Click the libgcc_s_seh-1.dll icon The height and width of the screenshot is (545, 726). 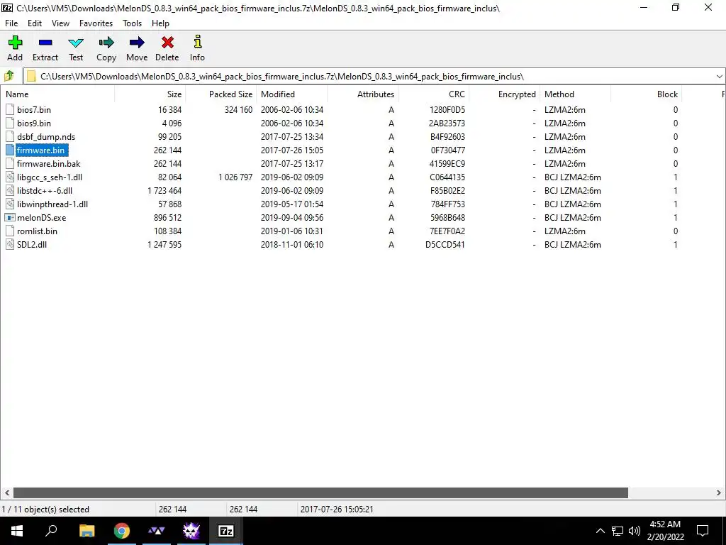pos(10,177)
